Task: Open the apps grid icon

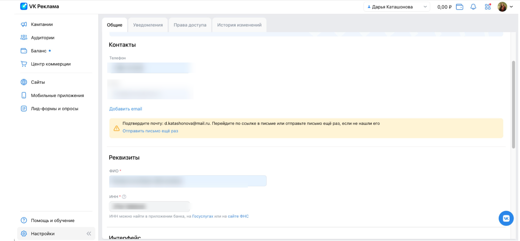Action: click(488, 7)
